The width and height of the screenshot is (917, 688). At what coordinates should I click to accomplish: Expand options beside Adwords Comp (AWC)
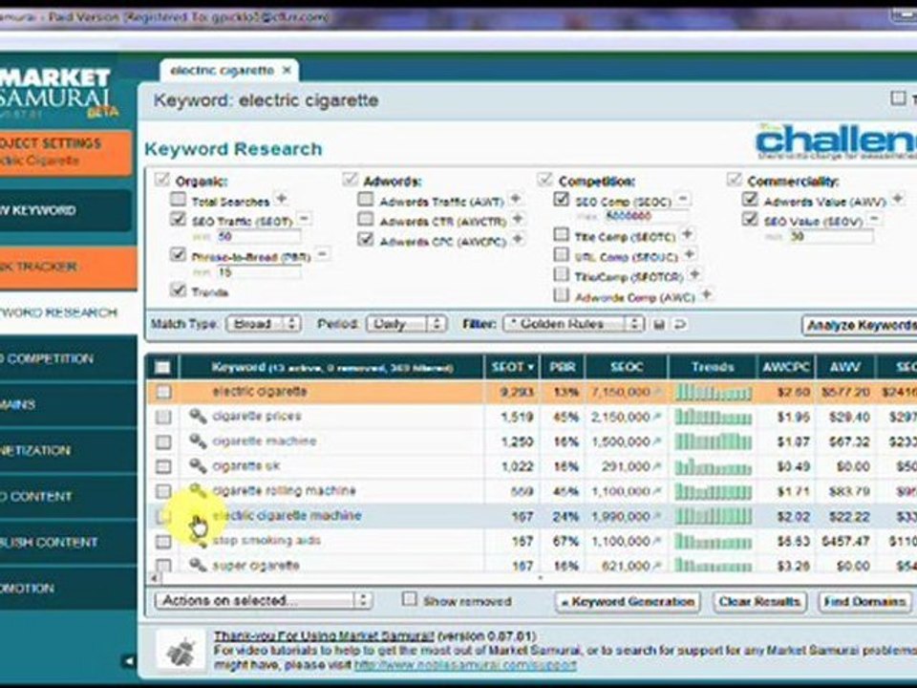point(707,294)
